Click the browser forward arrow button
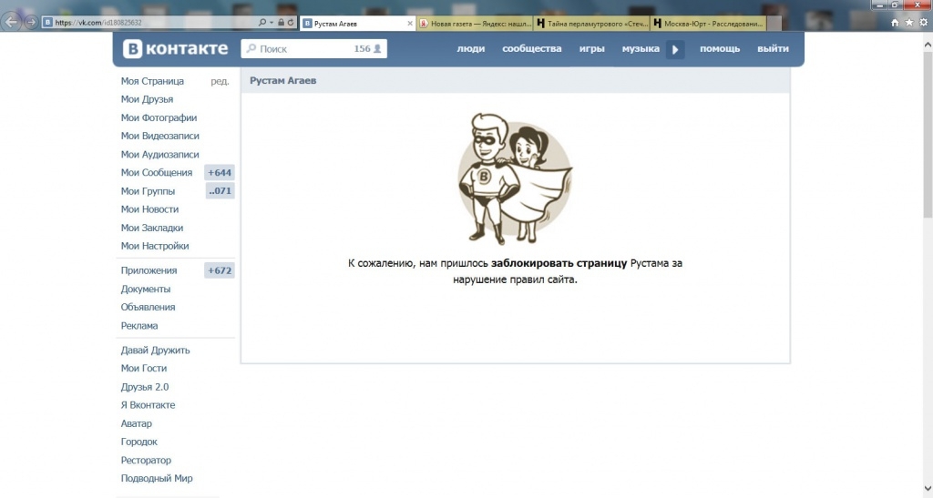 click(31, 23)
